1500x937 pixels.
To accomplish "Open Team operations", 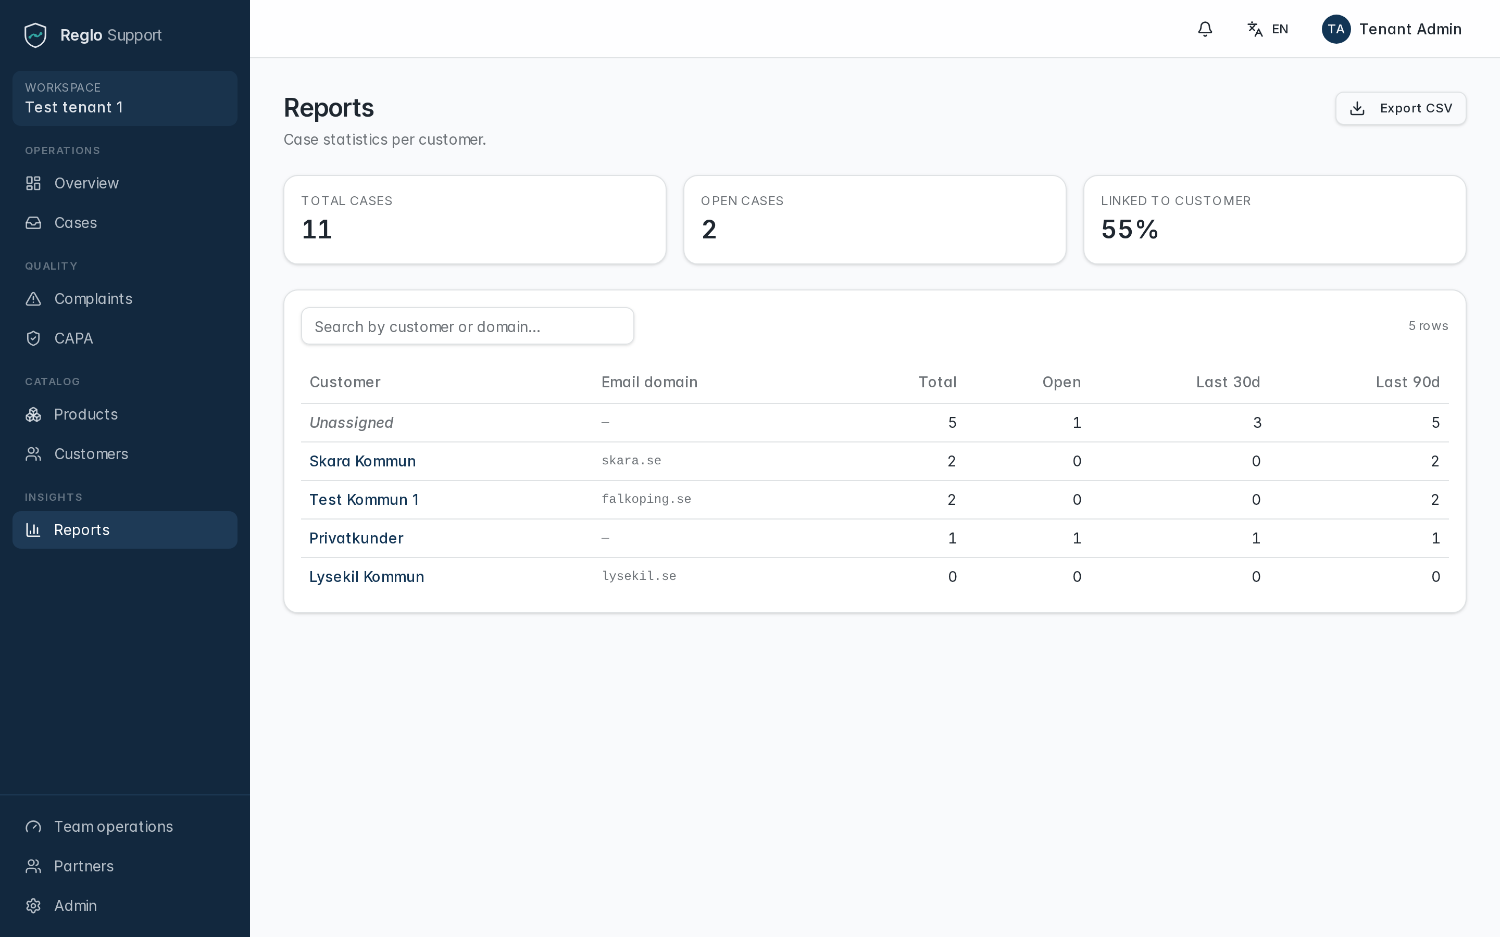I will [124, 827].
